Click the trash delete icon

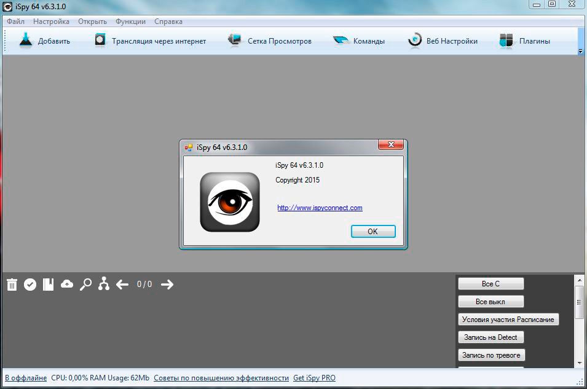pyautogui.click(x=12, y=285)
